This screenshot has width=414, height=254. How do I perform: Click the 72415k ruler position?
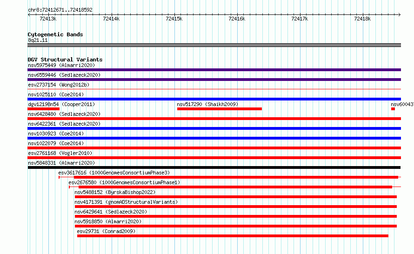174,19
